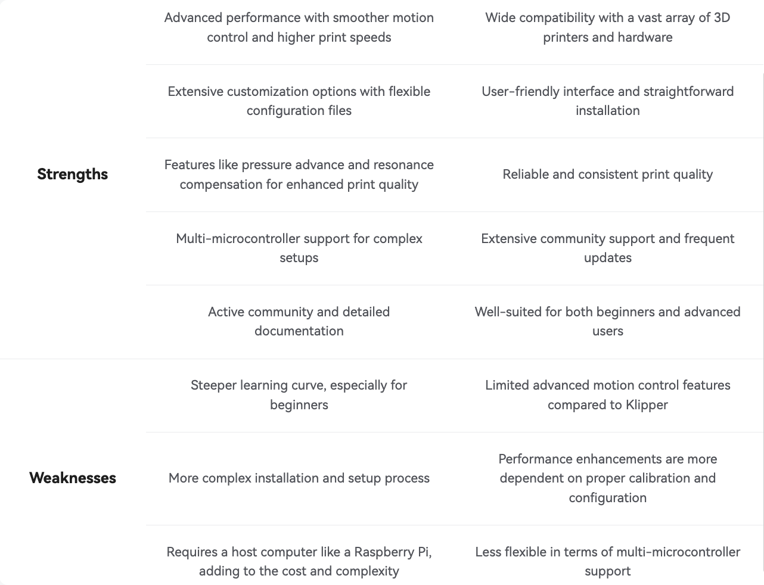
Task: Select 'Active community and detailed documentation' cell
Action: pyautogui.click(x=299, y=321)
